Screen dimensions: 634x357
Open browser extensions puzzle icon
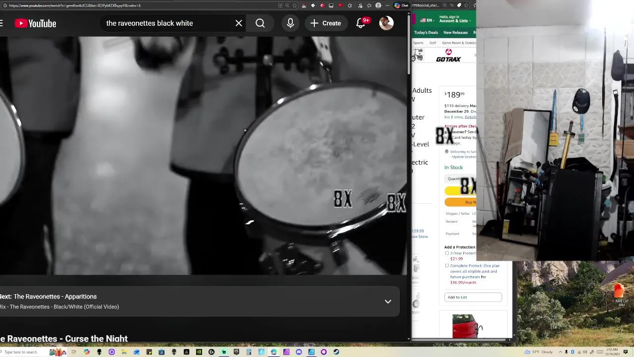349,5
